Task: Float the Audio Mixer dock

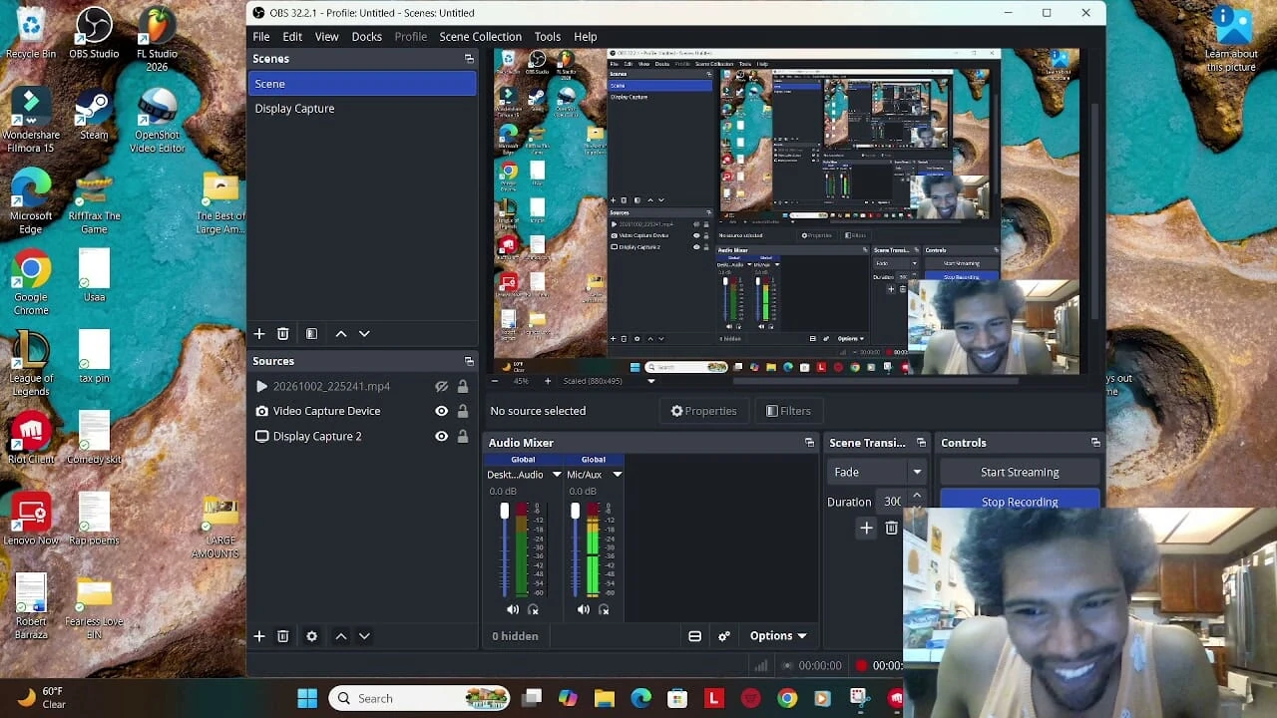Action: tap(809, 443)
